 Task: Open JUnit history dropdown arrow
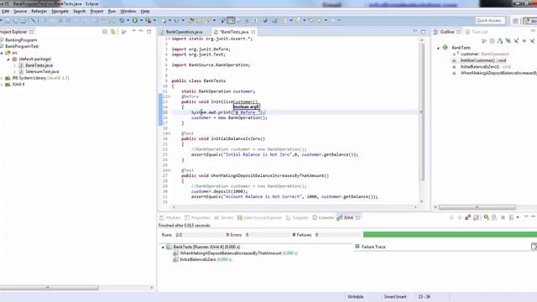pyautogui.click(x=518, y=217)
